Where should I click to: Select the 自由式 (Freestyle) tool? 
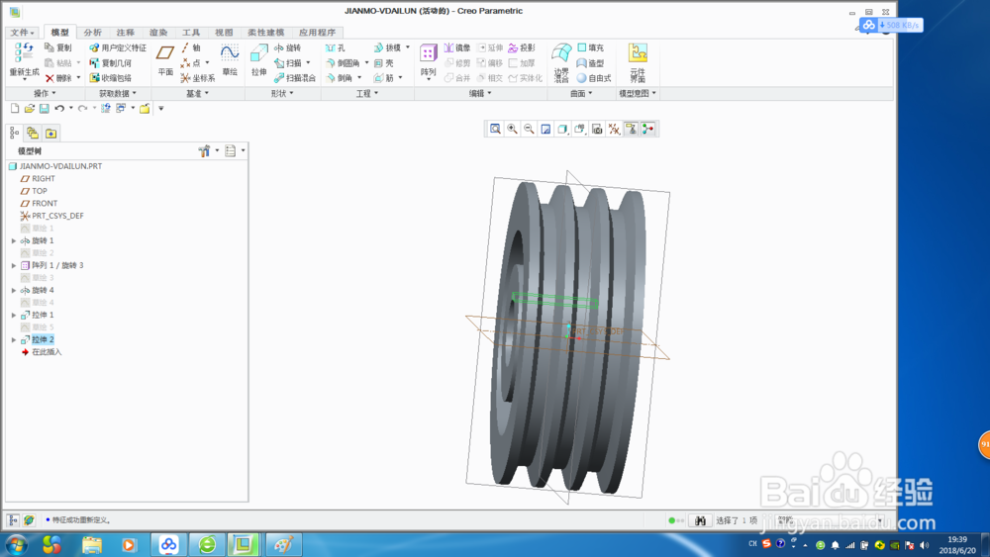point(594,78)
